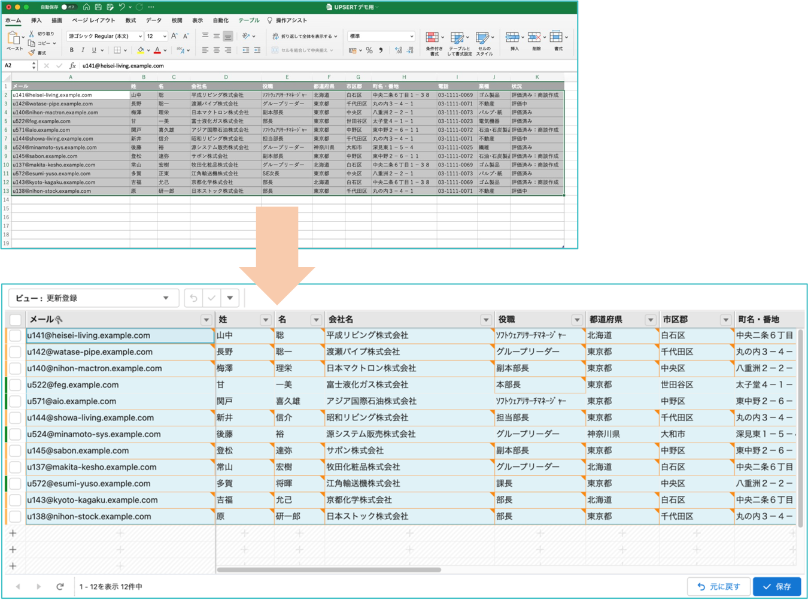808x600 pixels.
Task: Click the undo arrow icon next to view selector
Action: click(x=193, y=298)
